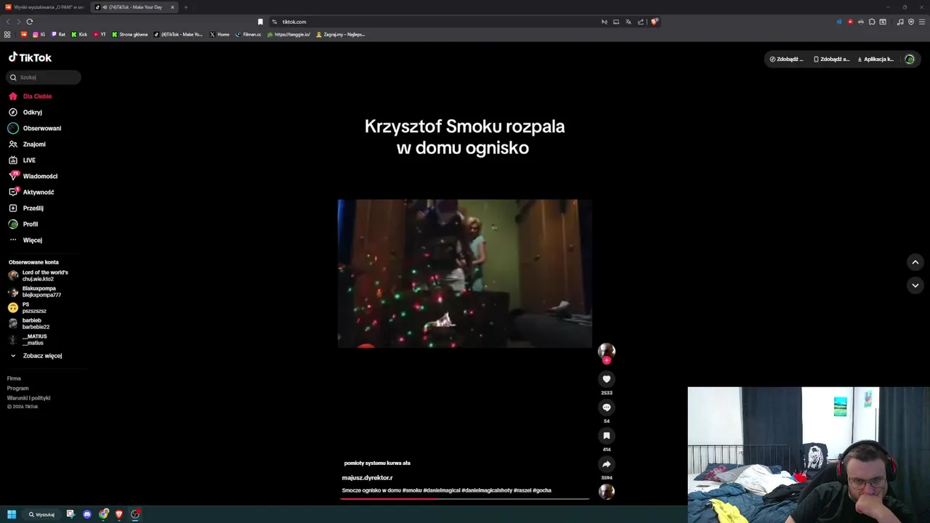Expand the Więcej menu
This screenshot has width=930, height=523.
pyautogui.click(x=25, y=240)
